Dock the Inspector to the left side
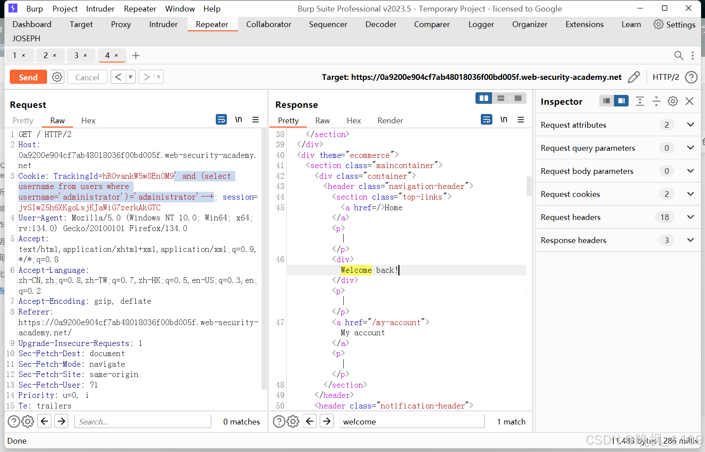The height and width of the screenshot is (452, 705). 606,101
